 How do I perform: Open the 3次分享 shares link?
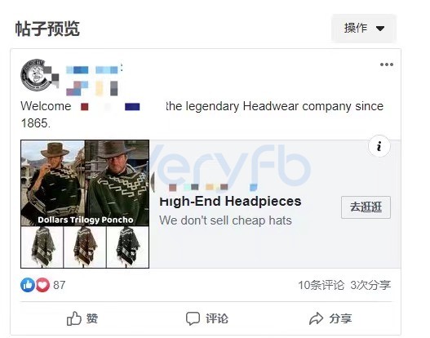pos(370,285)
